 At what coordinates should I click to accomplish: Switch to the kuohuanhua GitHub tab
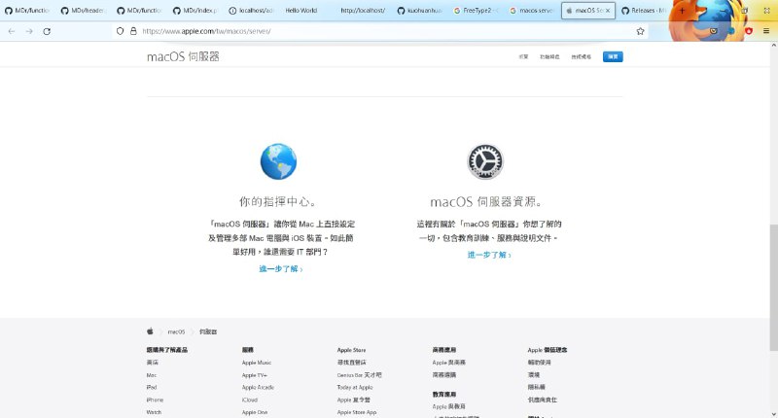[x=420, y=11]
